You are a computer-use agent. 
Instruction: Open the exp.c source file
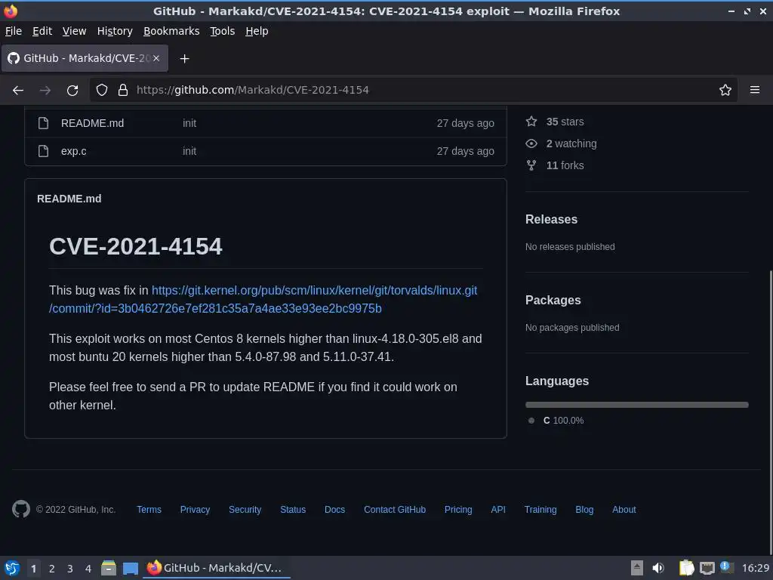click(73, 151)
